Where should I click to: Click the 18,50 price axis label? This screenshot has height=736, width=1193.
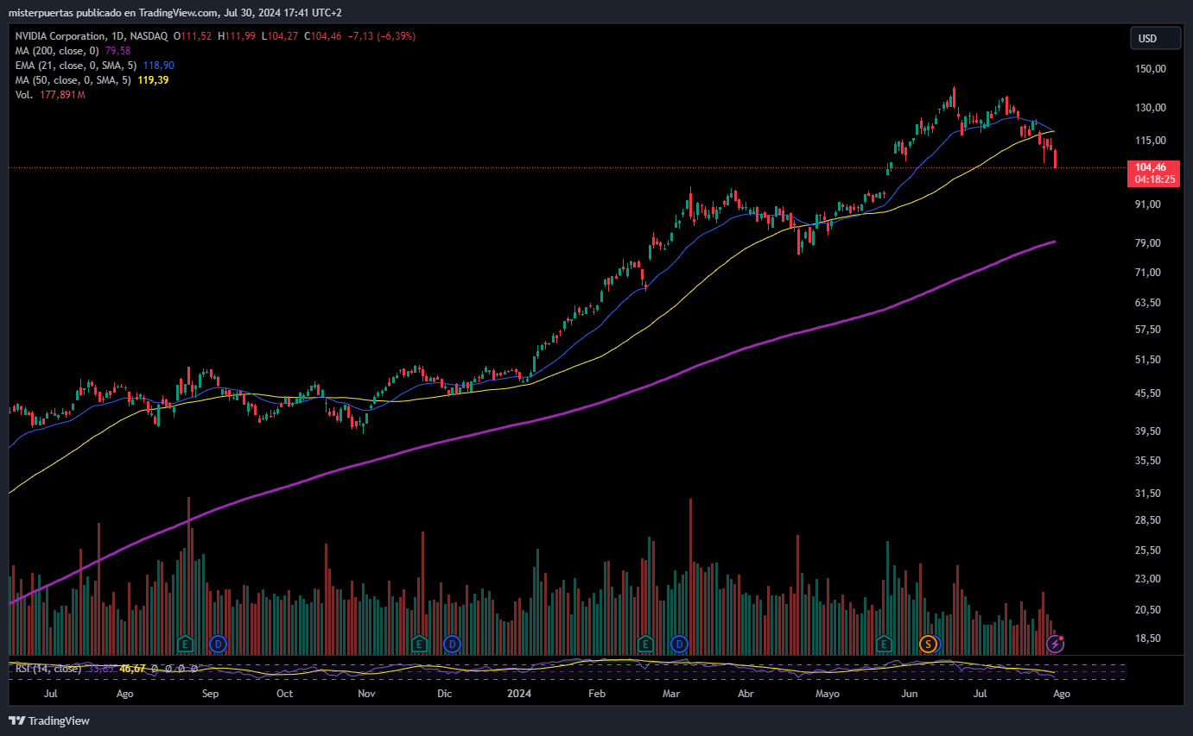click(1146, 638)
